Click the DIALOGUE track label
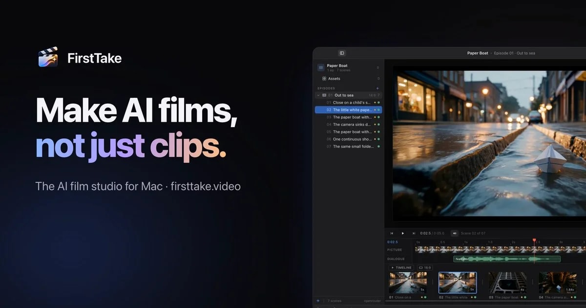The image size is (586, 308). point(396,259)
